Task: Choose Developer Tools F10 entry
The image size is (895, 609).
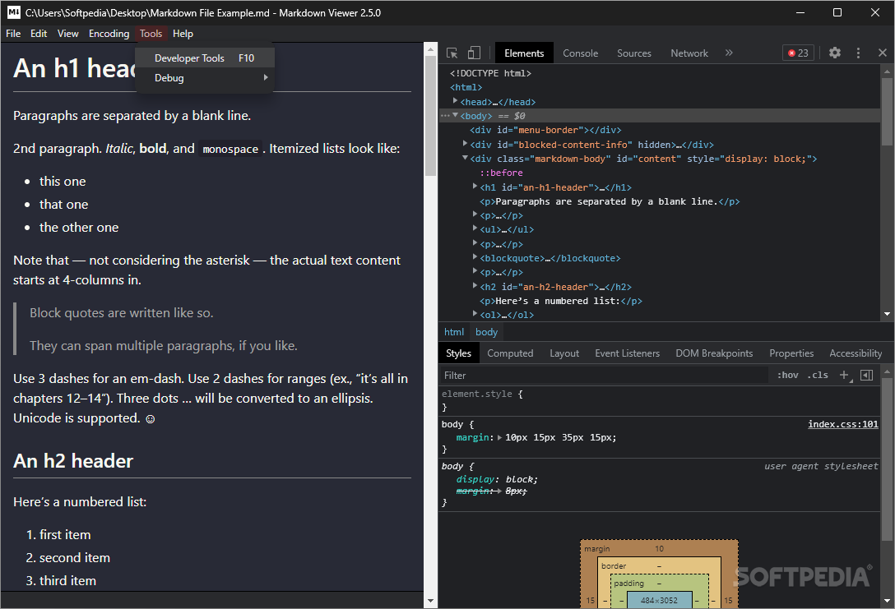Action: point(205,58)
